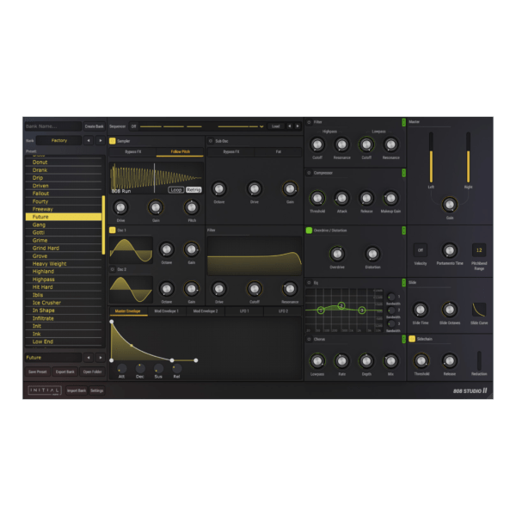This screenshot has width=516, height=516.
Task: Toggle the Overdrive / Distortion effect
Action: [309, 230]
